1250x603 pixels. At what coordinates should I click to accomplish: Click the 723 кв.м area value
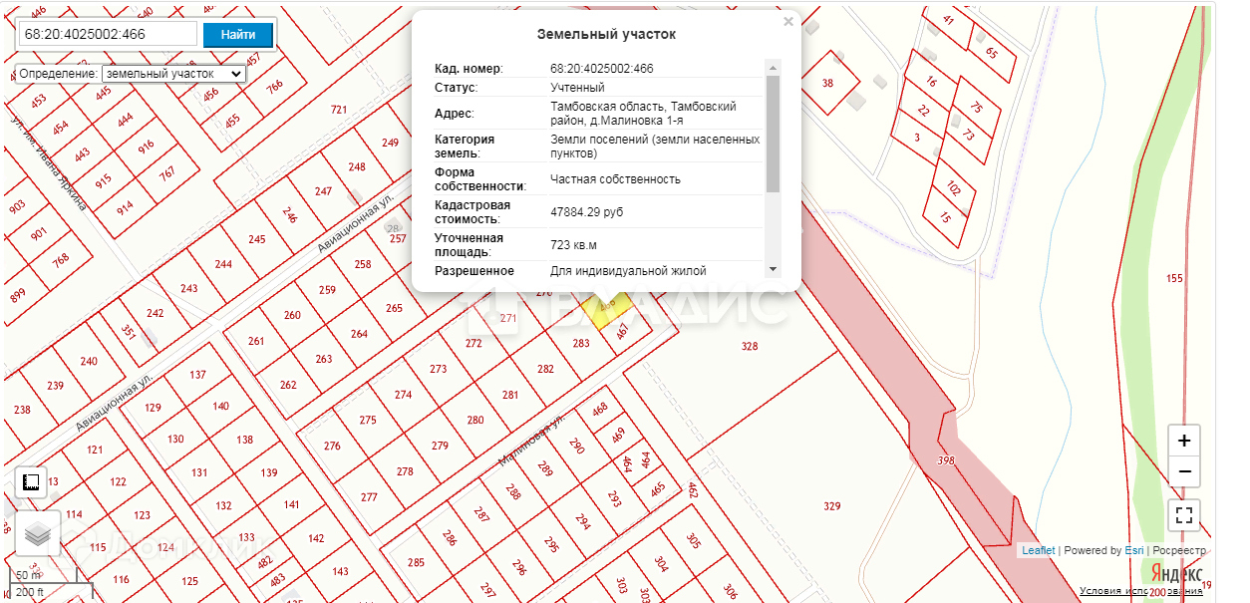tap(573, 245)
